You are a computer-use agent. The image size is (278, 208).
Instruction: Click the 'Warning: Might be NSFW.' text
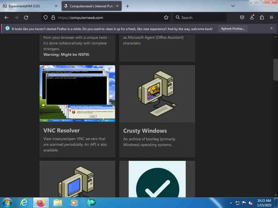pyautogui.click(x=67, y=54)
